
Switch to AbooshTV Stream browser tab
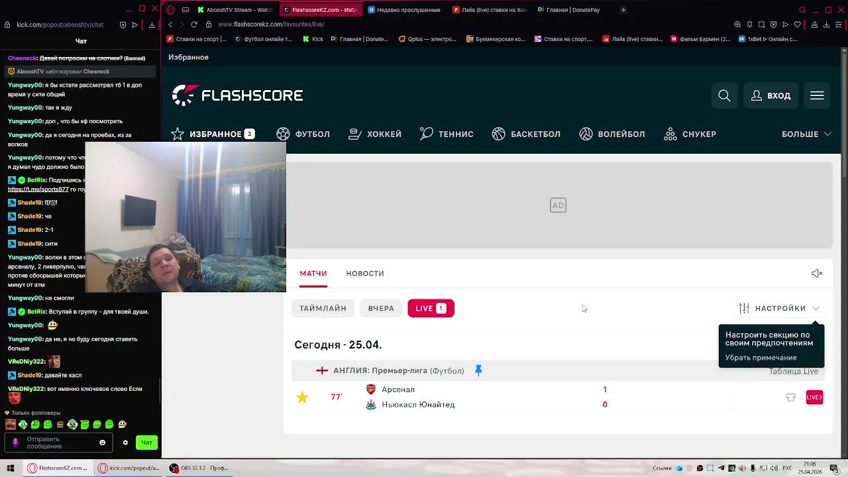tap(235, 10)
